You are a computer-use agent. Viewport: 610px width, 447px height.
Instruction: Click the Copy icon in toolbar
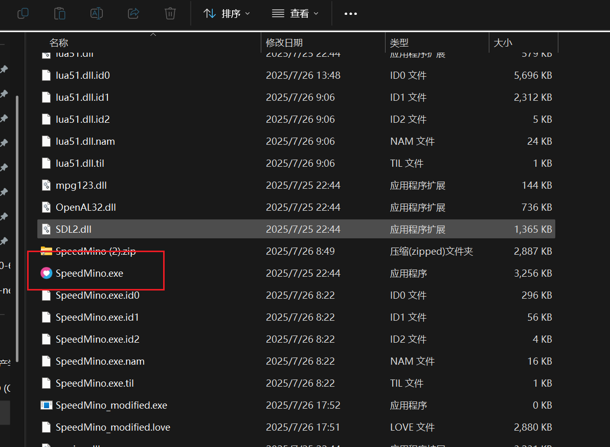tap(23, 13)
